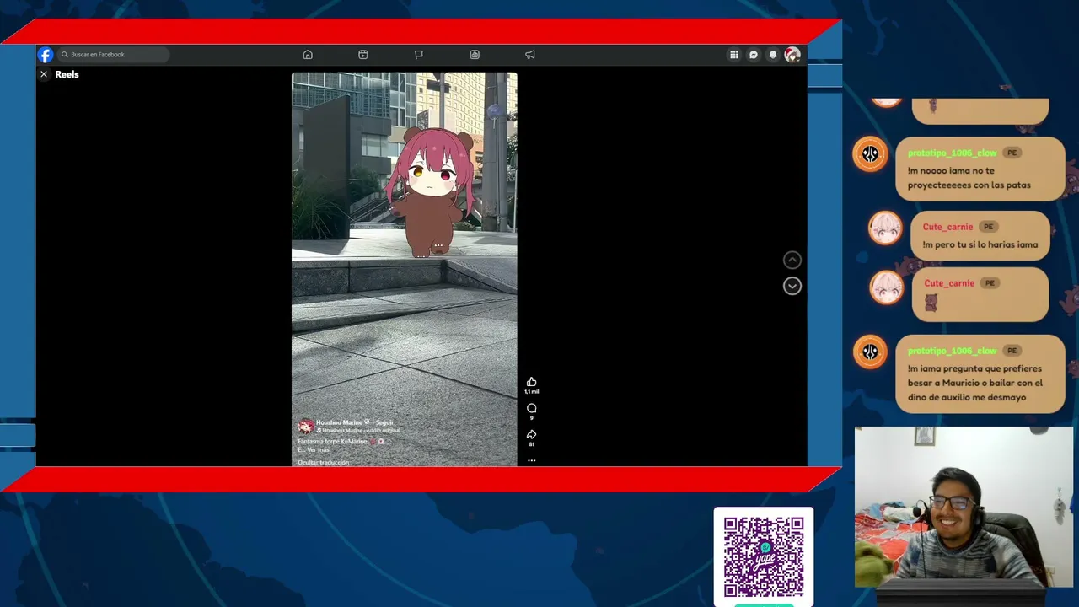Open the Reels video tab in navbar
Viewport: 1079px width, 607px height.
pos(363,55)
